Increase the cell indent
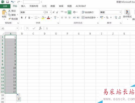The height and width of the screenshot is (103, 135). tap(78, 18)
